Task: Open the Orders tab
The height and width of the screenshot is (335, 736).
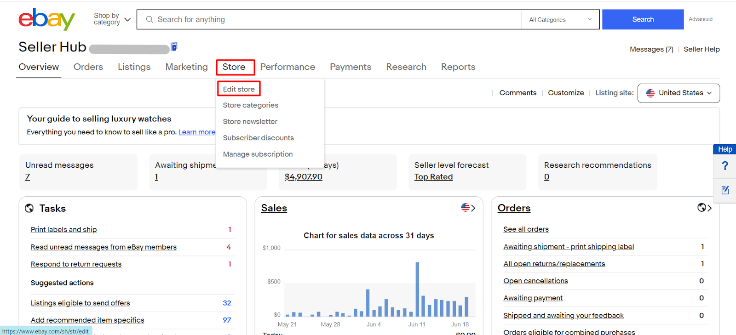Action: pyautogui.click(x=88, y=67)
